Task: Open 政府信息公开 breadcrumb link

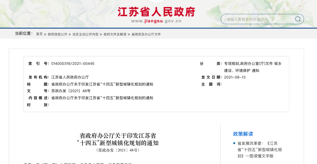Action: [57, 34]
